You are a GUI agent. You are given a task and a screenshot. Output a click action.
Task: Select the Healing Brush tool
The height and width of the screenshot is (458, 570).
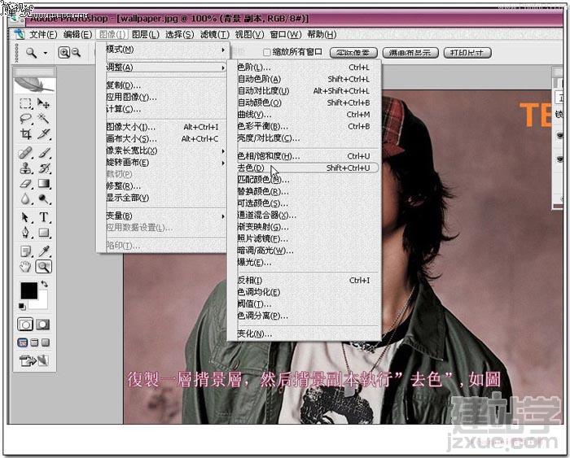click(25, 153)
